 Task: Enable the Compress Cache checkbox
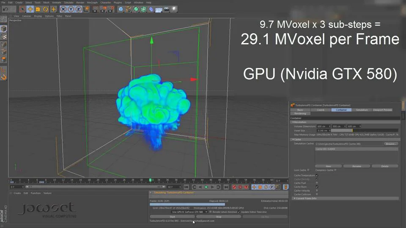pyautogui.click(x=335, y=170)
